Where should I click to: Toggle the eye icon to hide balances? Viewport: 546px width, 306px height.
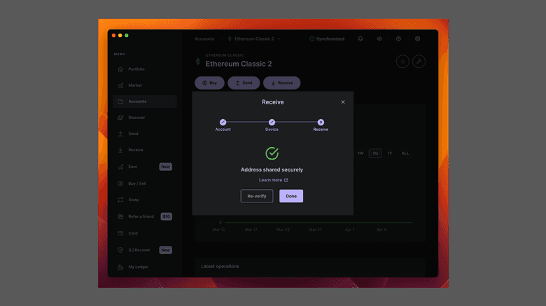coord(379,39)
